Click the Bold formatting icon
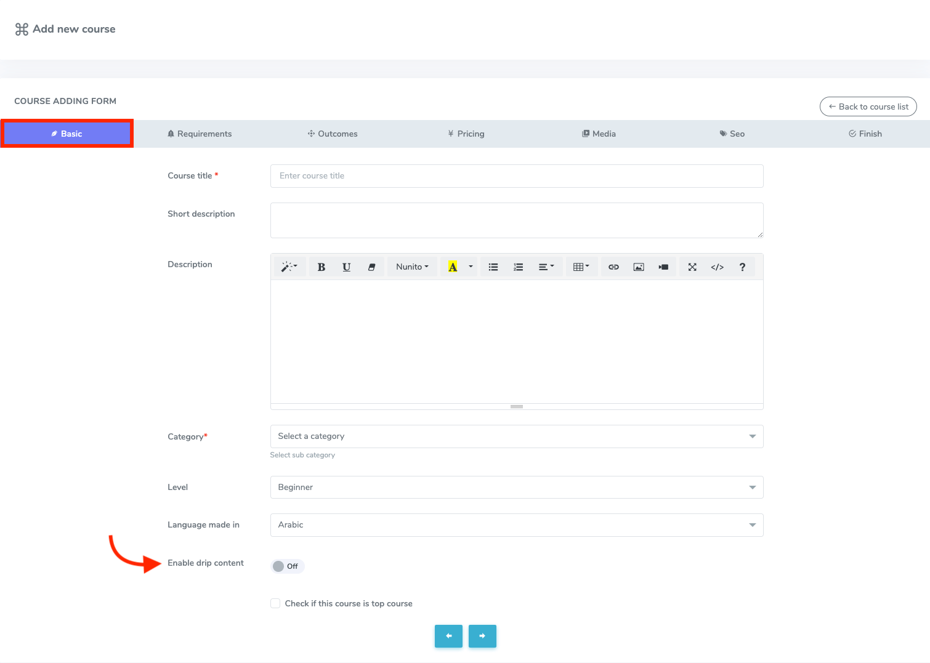Viewport: 930px width, 663px height. 321,267
